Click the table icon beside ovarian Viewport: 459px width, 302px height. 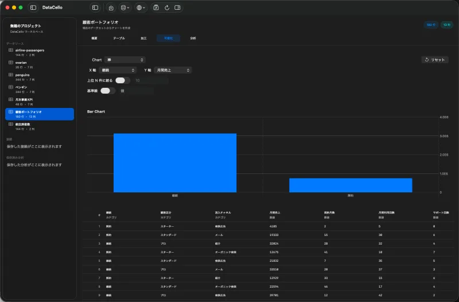click(11, 63)
